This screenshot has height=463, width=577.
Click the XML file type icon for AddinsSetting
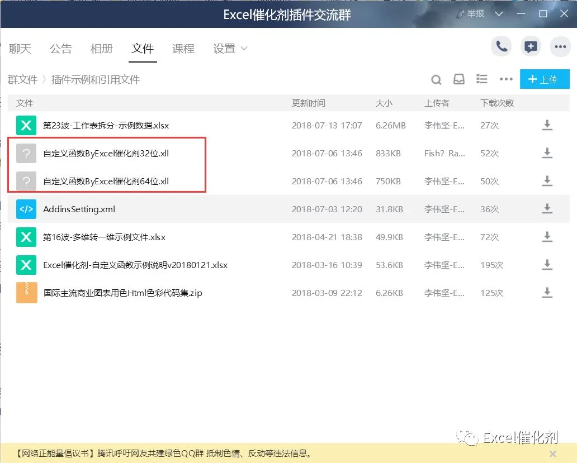[26, 209]
